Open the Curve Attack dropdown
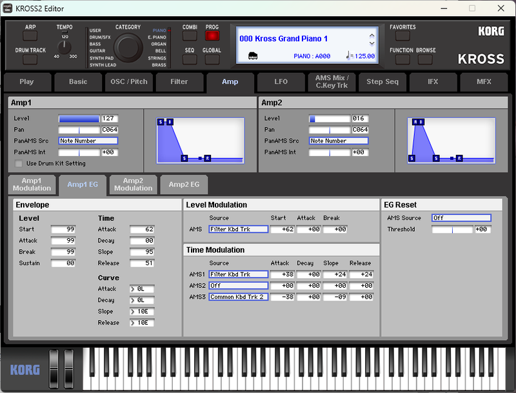 point(142,289)
